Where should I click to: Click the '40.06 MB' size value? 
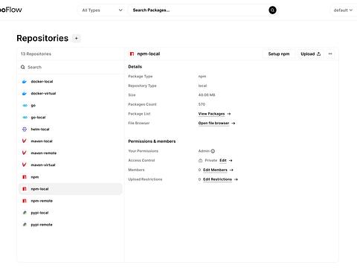[207, 95]
